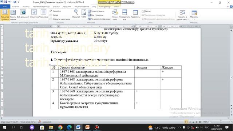
Task: Open Разметка страницы ribbon tab
Action: (41, 7)
